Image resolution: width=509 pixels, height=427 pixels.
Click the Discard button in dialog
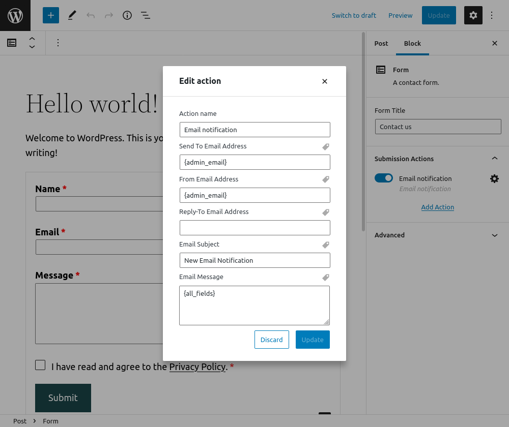[271, 340]
